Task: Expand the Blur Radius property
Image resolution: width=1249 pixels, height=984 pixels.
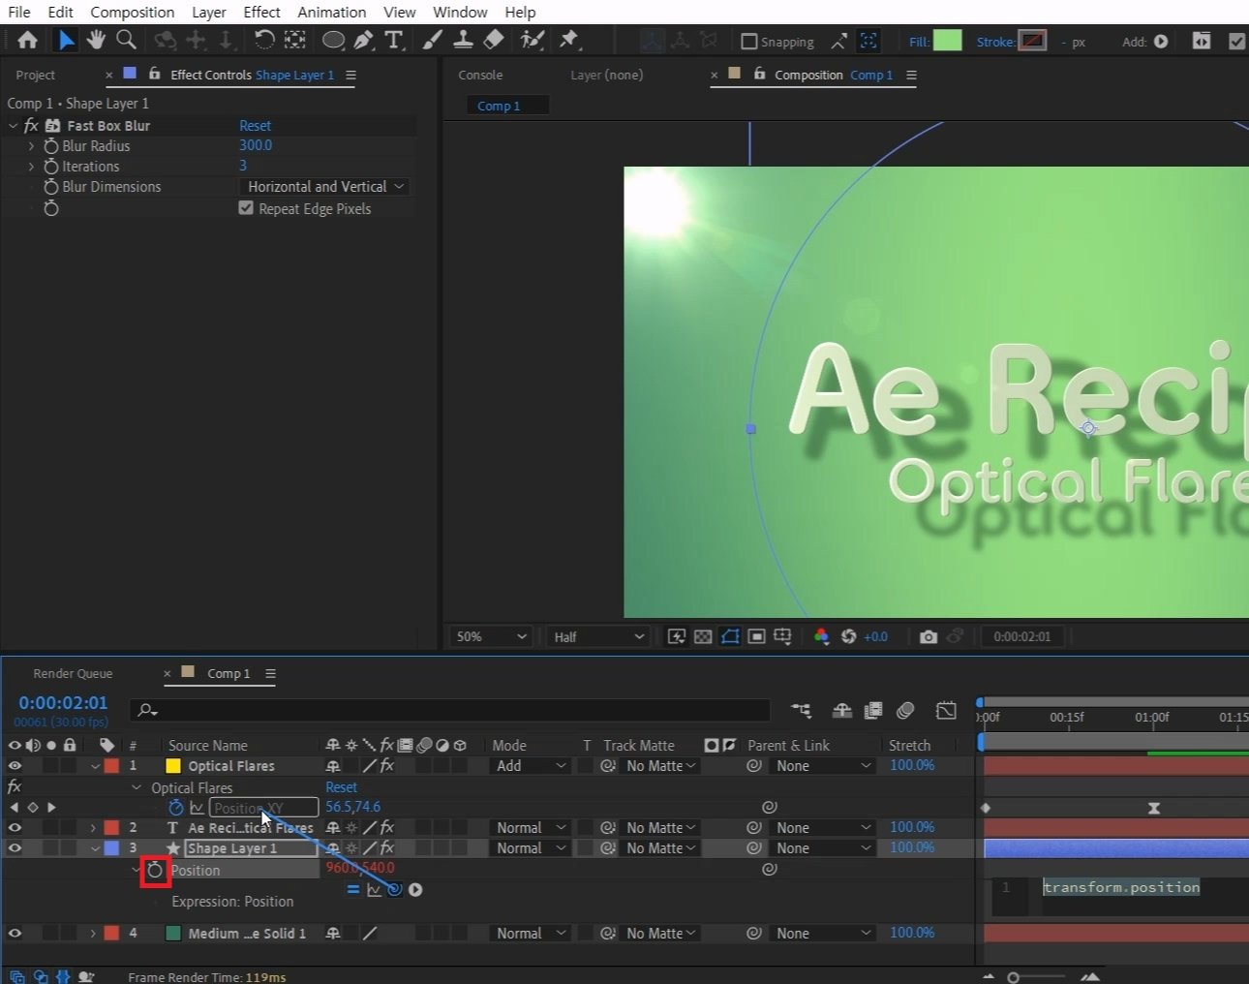Action: (x=31, y=146)
